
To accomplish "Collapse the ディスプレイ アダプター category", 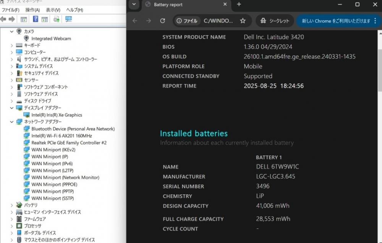I will (x=11, y=108).
